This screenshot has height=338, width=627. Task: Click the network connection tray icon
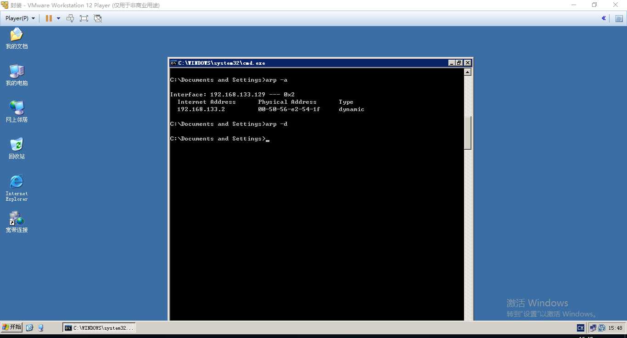click(593, 328)
